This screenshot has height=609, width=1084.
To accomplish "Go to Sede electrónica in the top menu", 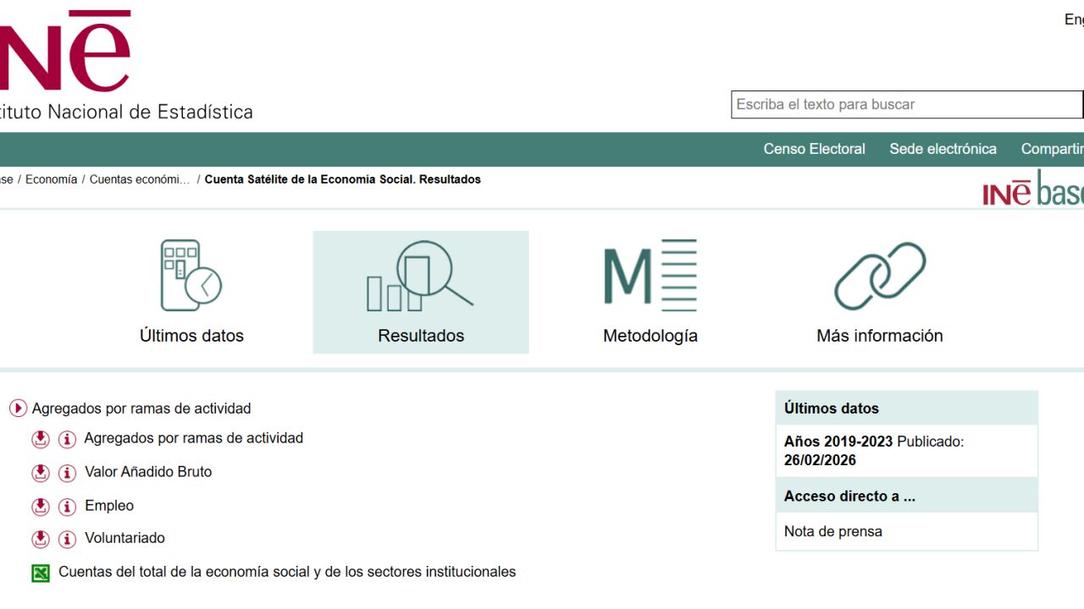I will click(x=943, y=149).
